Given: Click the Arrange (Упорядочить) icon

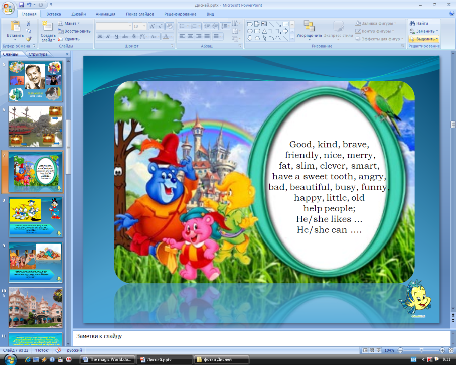Looking at the screenshot, I should pos(309,26).
